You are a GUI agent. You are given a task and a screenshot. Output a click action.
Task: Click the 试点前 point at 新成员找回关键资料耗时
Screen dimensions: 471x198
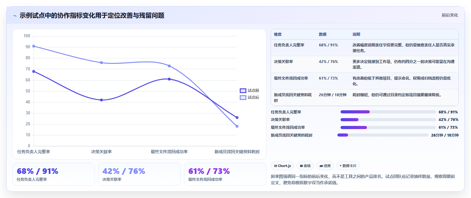pyautogui.click(x=237, y=117)
